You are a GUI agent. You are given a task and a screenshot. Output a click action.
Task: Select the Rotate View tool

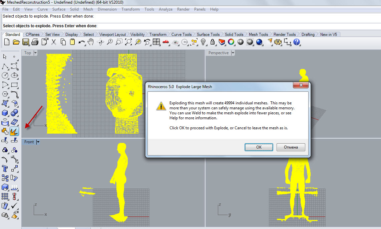(100, 42)
